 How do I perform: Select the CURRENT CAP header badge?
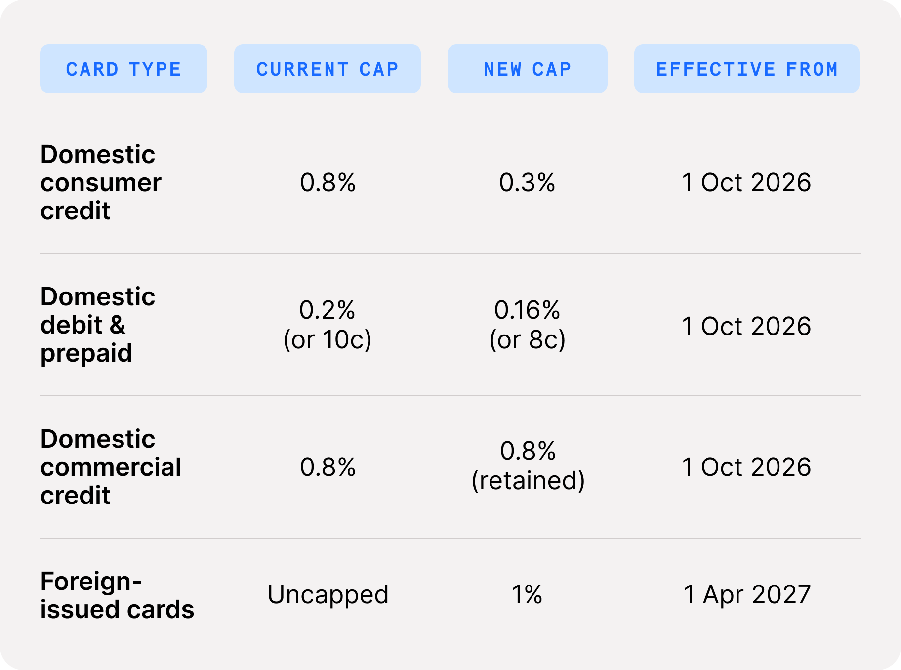click(x=328, y=69)
